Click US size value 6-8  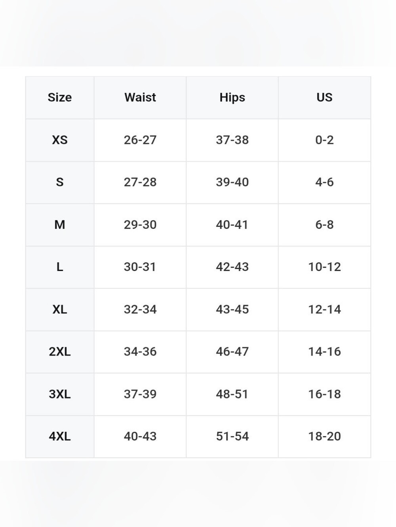324,225
